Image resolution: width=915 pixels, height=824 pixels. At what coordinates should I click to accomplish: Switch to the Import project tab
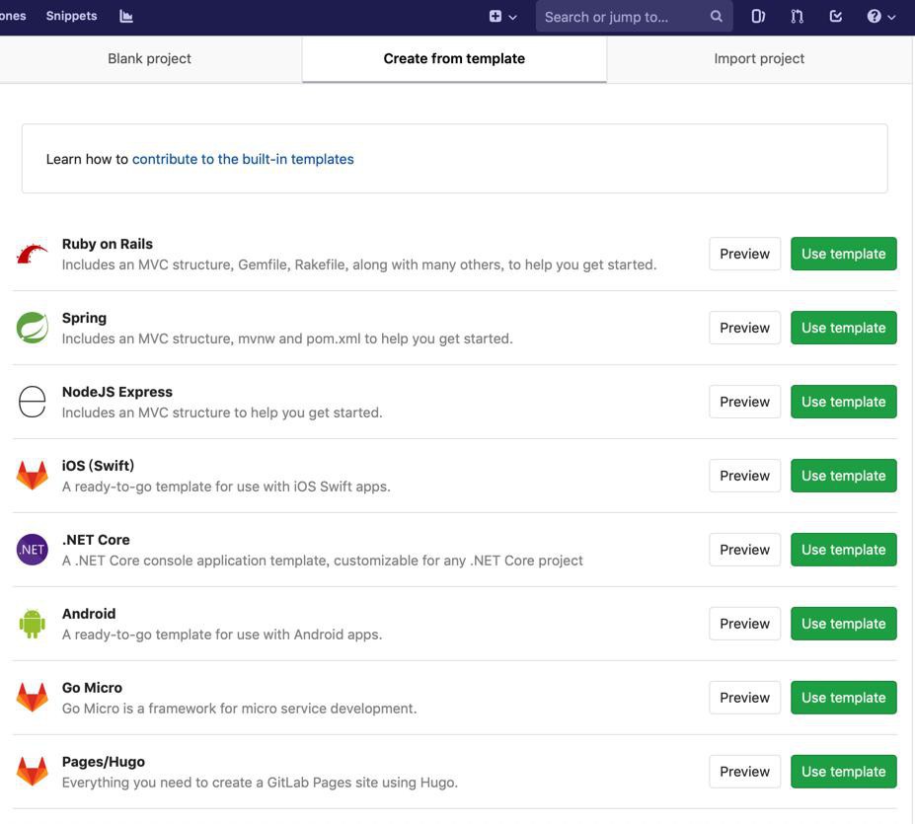tap(759, 58)
